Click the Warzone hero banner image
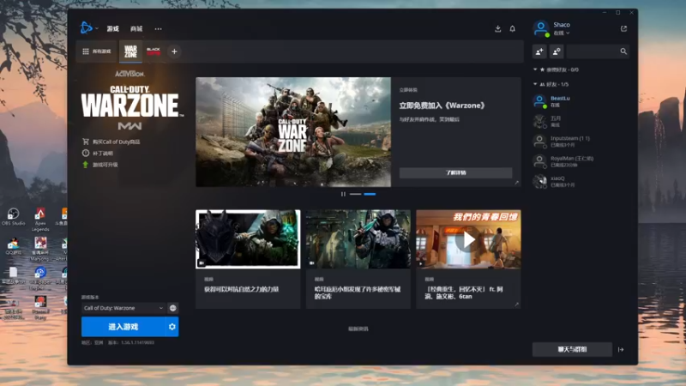The height and width of the screenshot is (386, 686). tap(293, 132)
